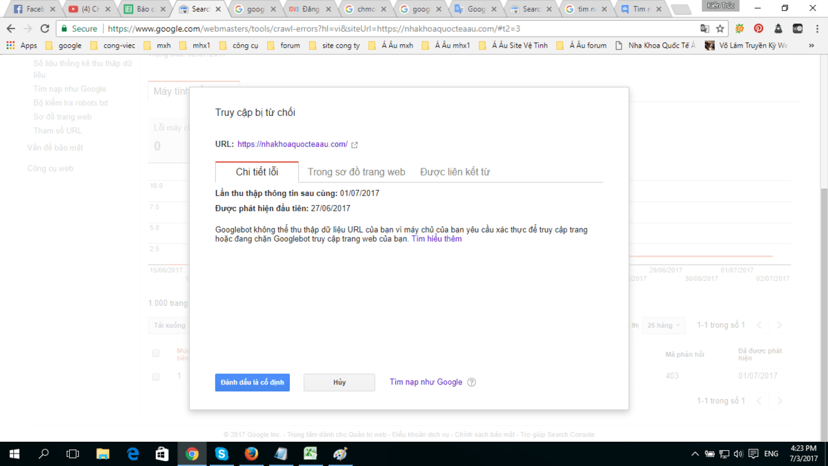Open Tìm nạp như Google in the sidebar
Screen dimensions: 828x466
click(x=70, y=89)
